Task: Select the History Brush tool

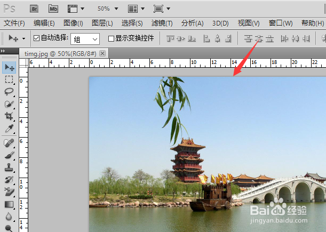Action: click(9, 180)
